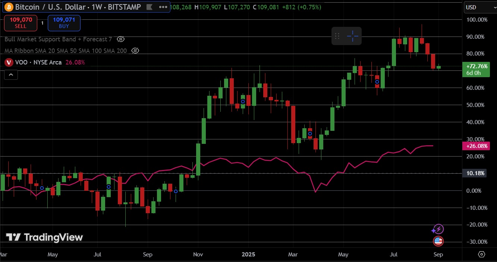Click the orange Bitcoin logo icon

9,7
